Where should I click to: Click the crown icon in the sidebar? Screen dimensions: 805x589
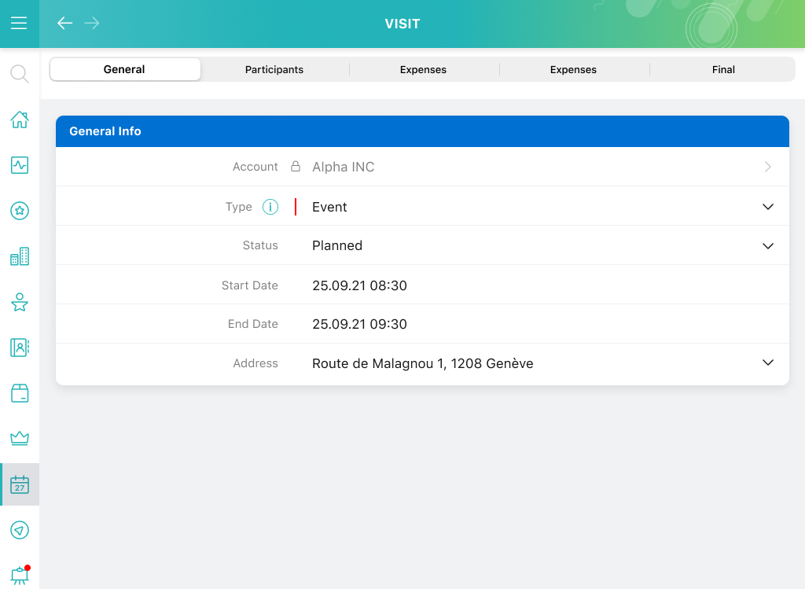[x=19, y=438]
